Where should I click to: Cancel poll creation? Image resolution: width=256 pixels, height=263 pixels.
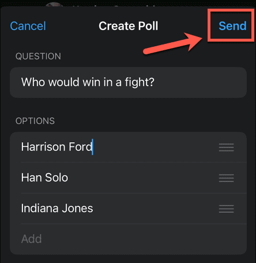pos(28,26)
